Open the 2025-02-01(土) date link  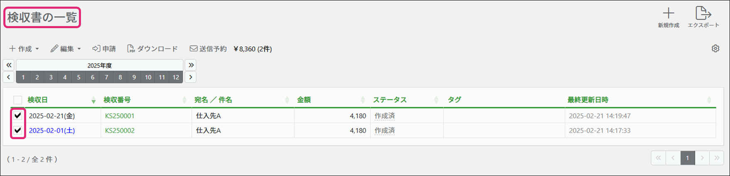click(x=52, y=130)
